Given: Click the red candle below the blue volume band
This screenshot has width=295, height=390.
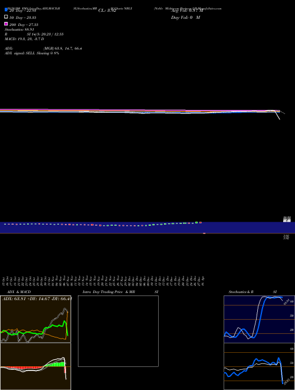Looking at the screenshot, I should (x=204, y=233).
